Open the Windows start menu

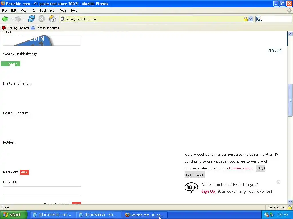pos(13,215)
